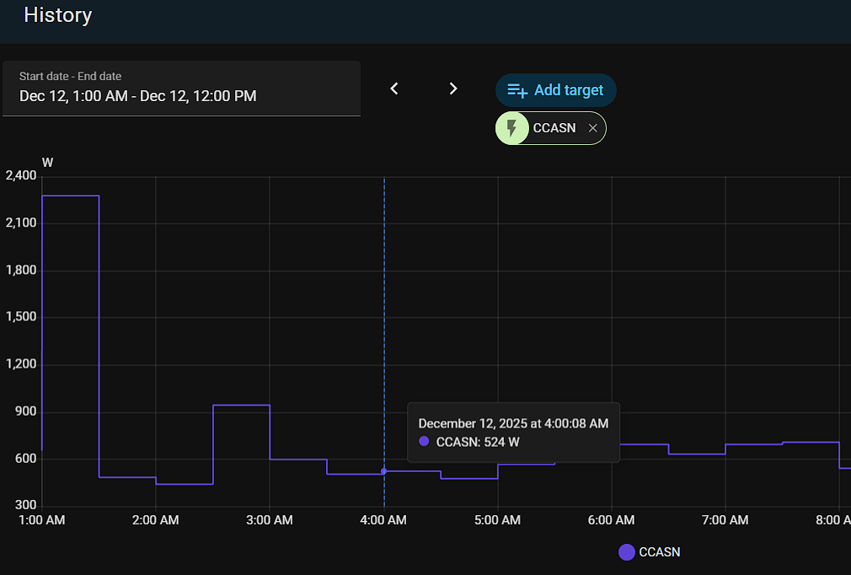Advance to the next date range
The image size is (851, 575).
pyautogui.click(x=453, y=89)
